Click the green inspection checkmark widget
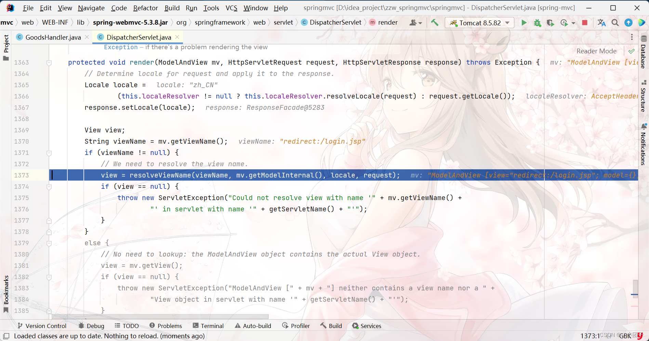 click(x=631, y=51)
